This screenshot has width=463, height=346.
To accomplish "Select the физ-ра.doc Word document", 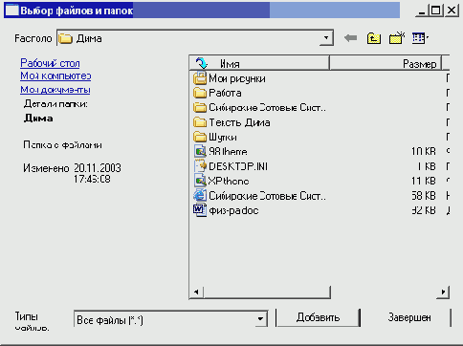I will (226, 210).
